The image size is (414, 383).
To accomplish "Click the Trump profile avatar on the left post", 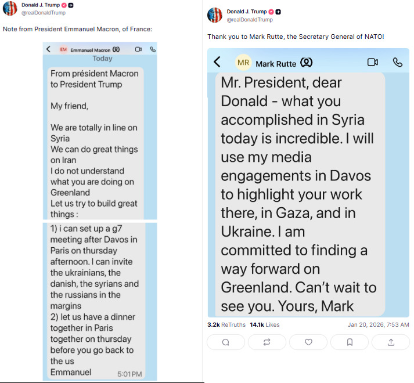I will click(x=10, y=8).
